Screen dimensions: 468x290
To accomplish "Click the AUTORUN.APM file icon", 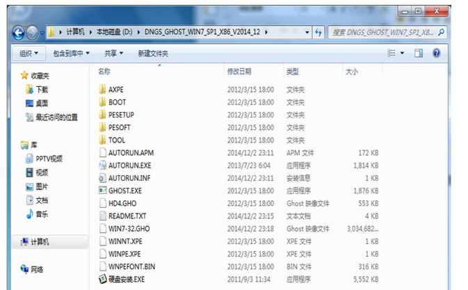I will pyautogui.click(x=103, y=152).
